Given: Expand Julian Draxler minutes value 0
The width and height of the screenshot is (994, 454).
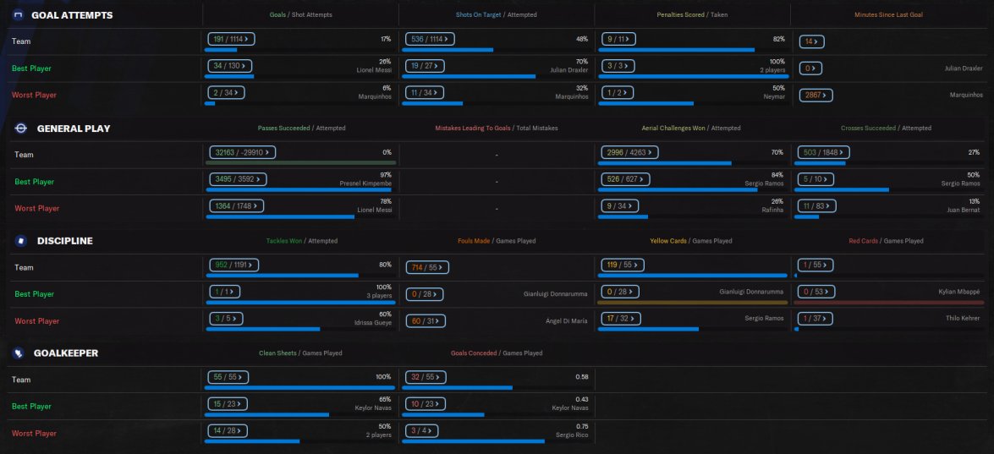Looking at the screenshot, I should pos(810,68).
